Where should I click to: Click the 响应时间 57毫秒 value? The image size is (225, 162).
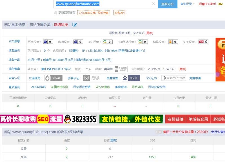coord(73,51)
